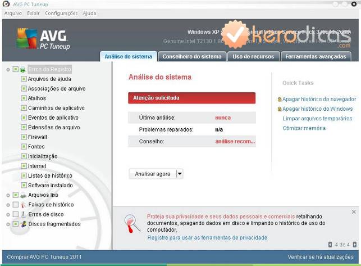Uncheck the Caminhos de aplicativo checkbox

click(x=24, y=108)
